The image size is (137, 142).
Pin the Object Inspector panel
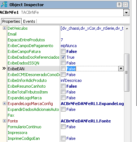coord(119,5)
